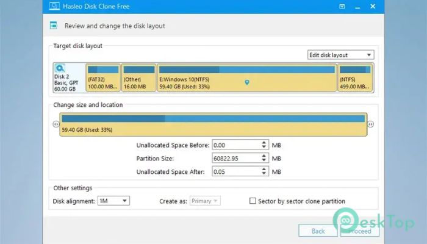
Task: Click the location marker on E:Windows 10 partition
Action: coord(247,82)
